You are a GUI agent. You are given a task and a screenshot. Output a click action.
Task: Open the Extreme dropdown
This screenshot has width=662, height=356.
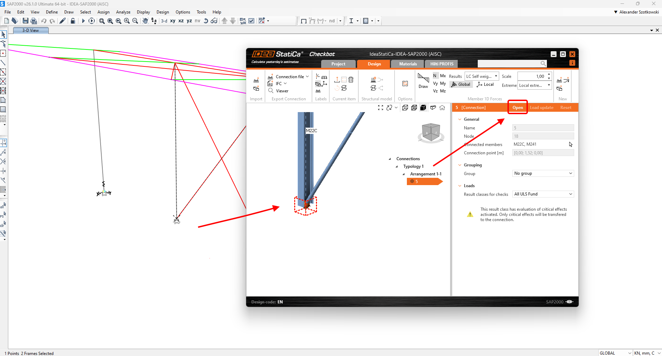(x=534, y=85)
